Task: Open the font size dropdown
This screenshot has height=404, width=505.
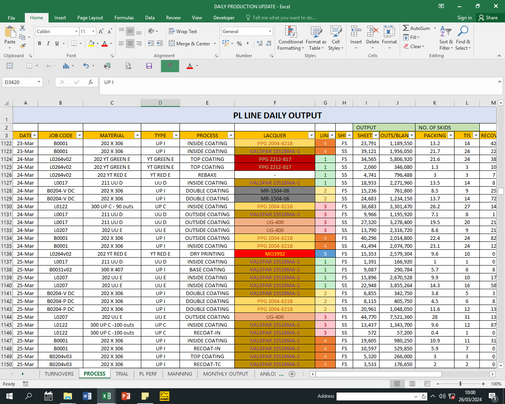Action: click(94, 31)
